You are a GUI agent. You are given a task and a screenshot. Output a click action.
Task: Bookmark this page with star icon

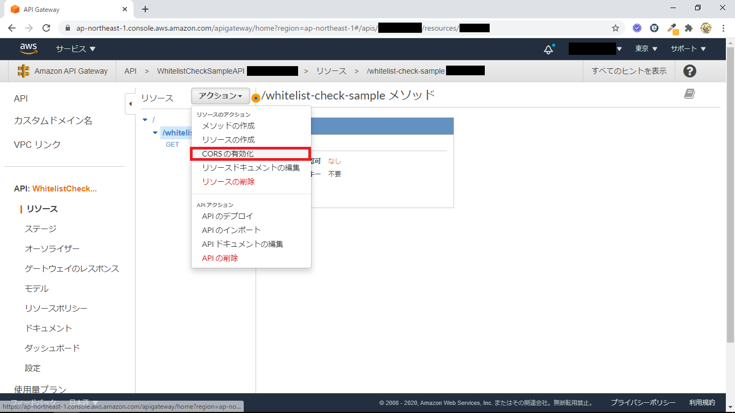[x=616, y=28]
